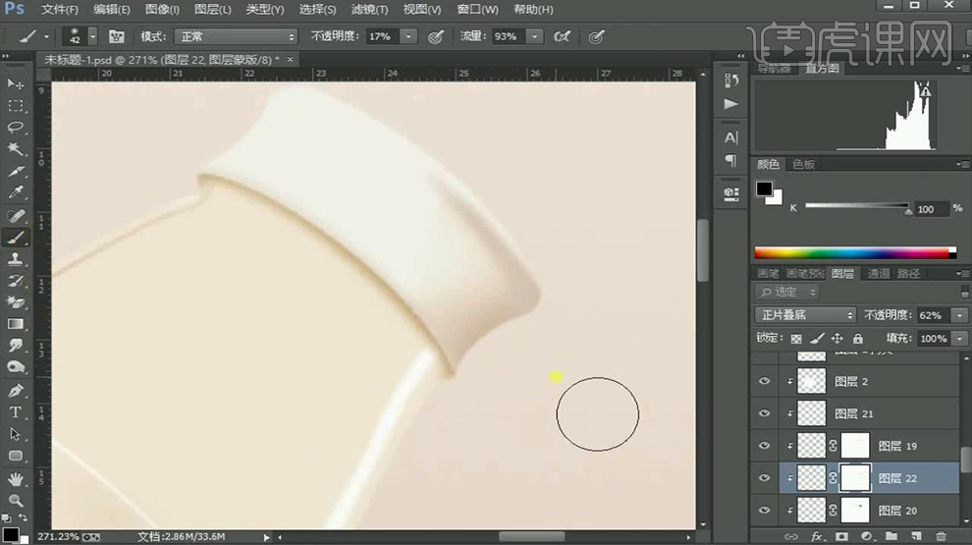Select the Zoom magnifier tool
The height and width of the screenshot is (545, 972).
click(16, 500)
